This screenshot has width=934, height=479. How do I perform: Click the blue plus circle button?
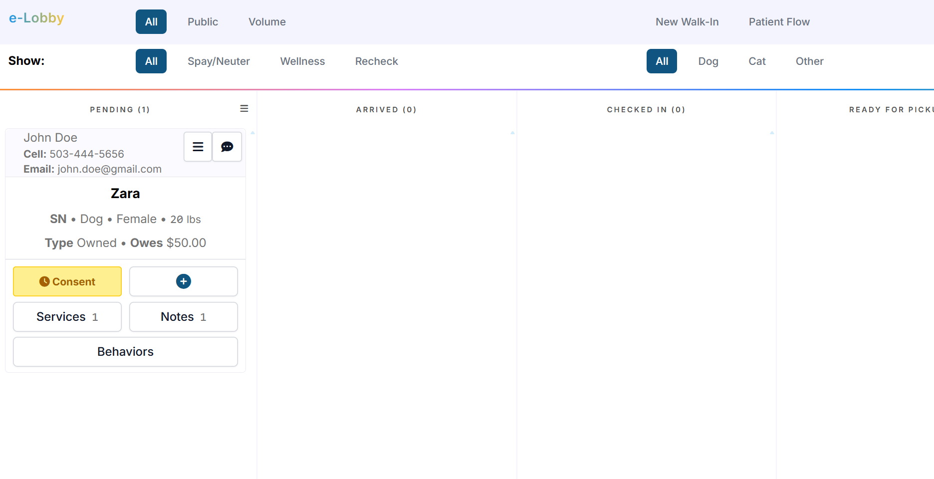pos(183,281)
